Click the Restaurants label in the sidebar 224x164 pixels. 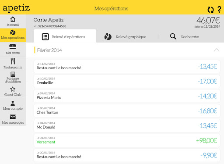[13, 68]
